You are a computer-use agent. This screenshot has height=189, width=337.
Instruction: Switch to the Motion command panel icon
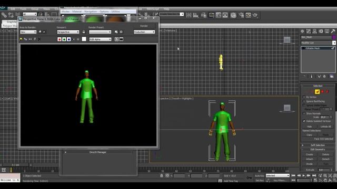coord(321,31)
